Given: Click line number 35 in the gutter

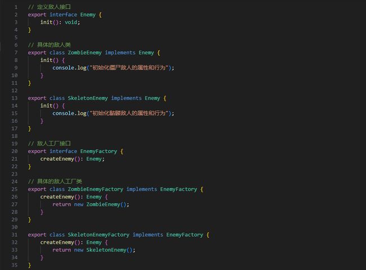Looking at the screenshot, I should point(15,265).
